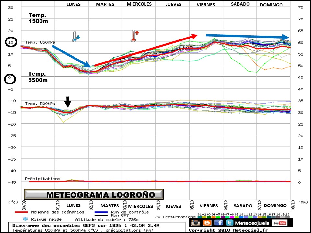Click the Run de contrôle legend text

(x=130, y=212)
